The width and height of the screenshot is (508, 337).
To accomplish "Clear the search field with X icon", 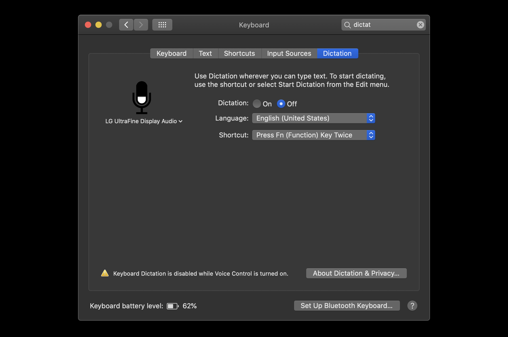I will [x=420, y=25].
